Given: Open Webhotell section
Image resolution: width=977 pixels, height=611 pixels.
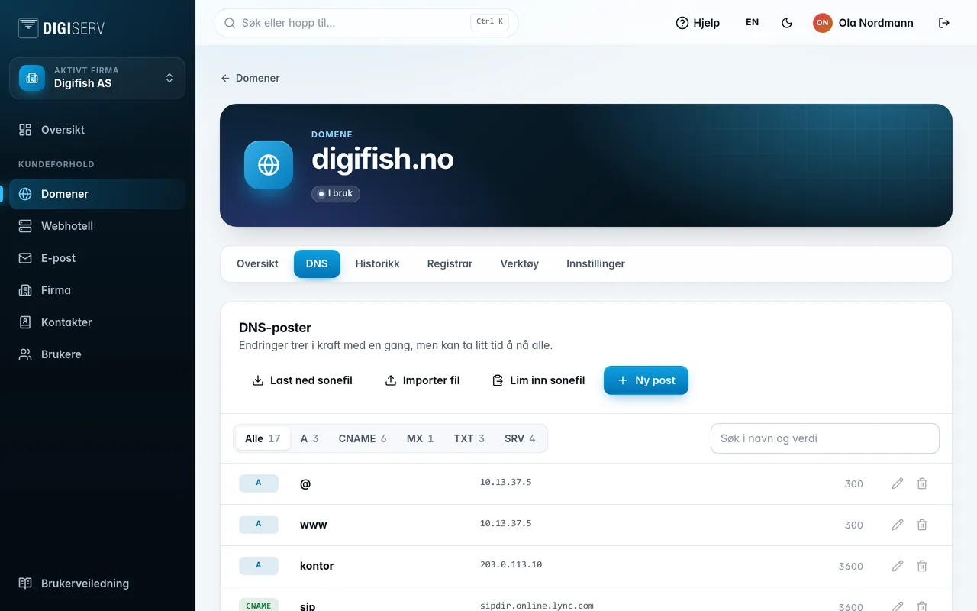Looking at the screenshot, I should pyautogui.click(x=97, y=226).
